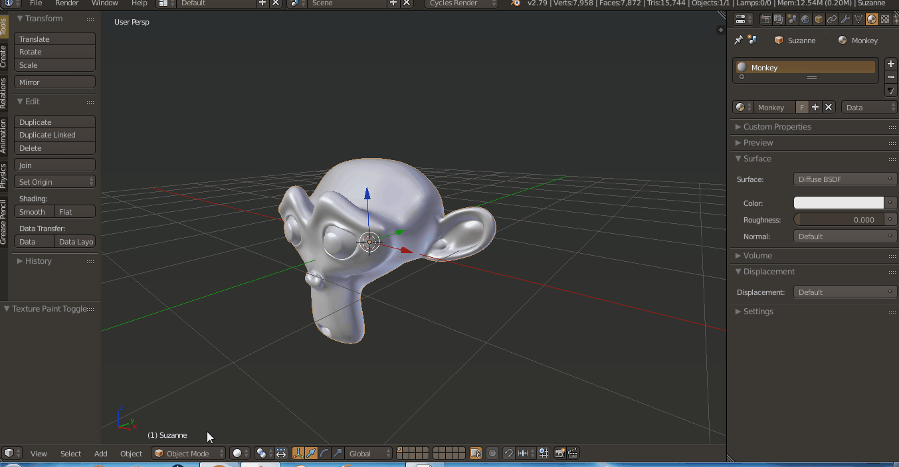
Task: Open the Render properties tab
Action: 766,20
